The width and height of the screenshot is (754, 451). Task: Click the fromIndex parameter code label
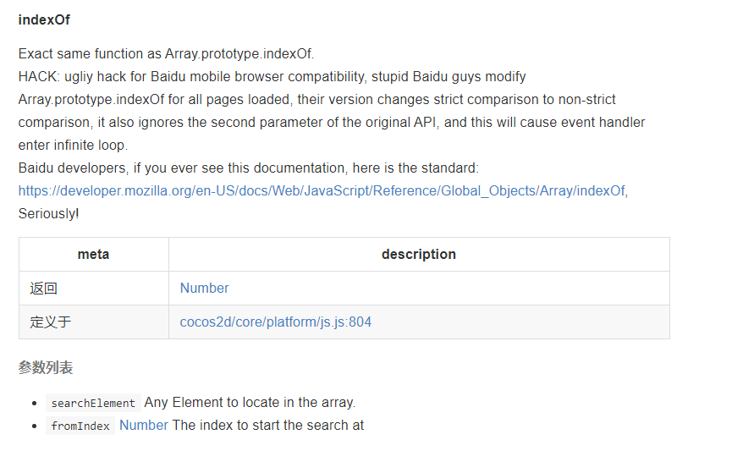pos(80,426)
